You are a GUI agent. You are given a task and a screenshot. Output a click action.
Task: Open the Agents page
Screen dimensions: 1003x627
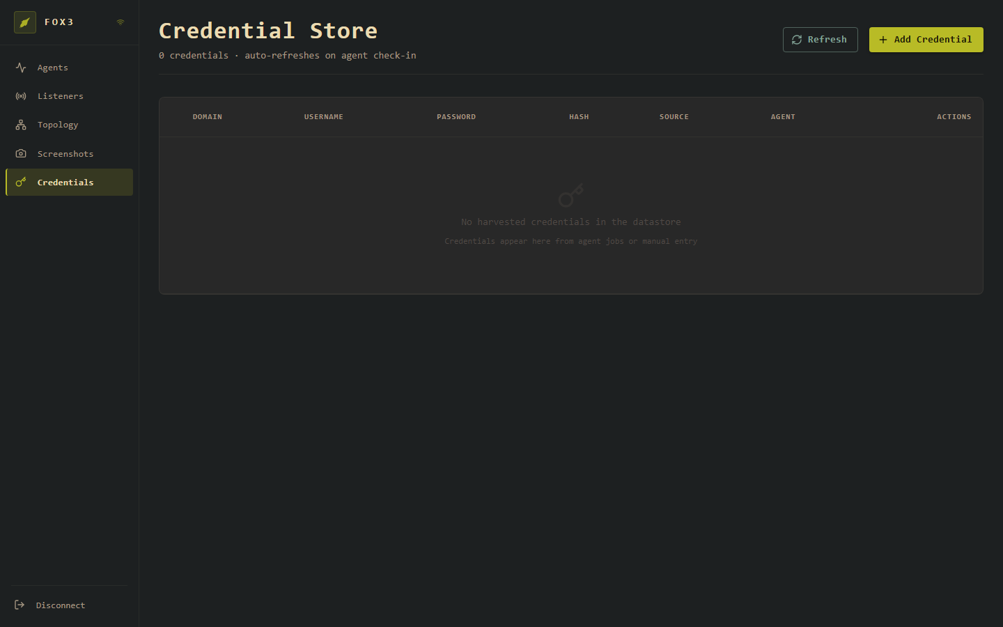click(69, 68)
